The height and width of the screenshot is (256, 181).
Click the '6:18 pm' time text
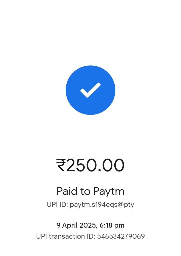112,225
